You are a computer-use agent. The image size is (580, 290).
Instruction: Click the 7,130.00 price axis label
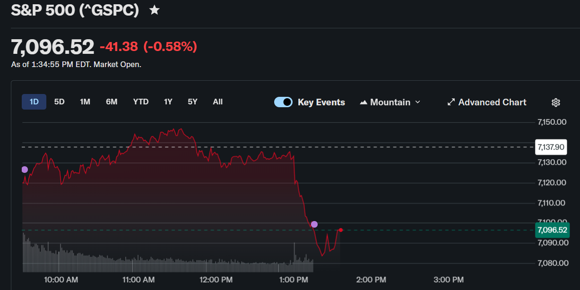click(x=552, y=162)
